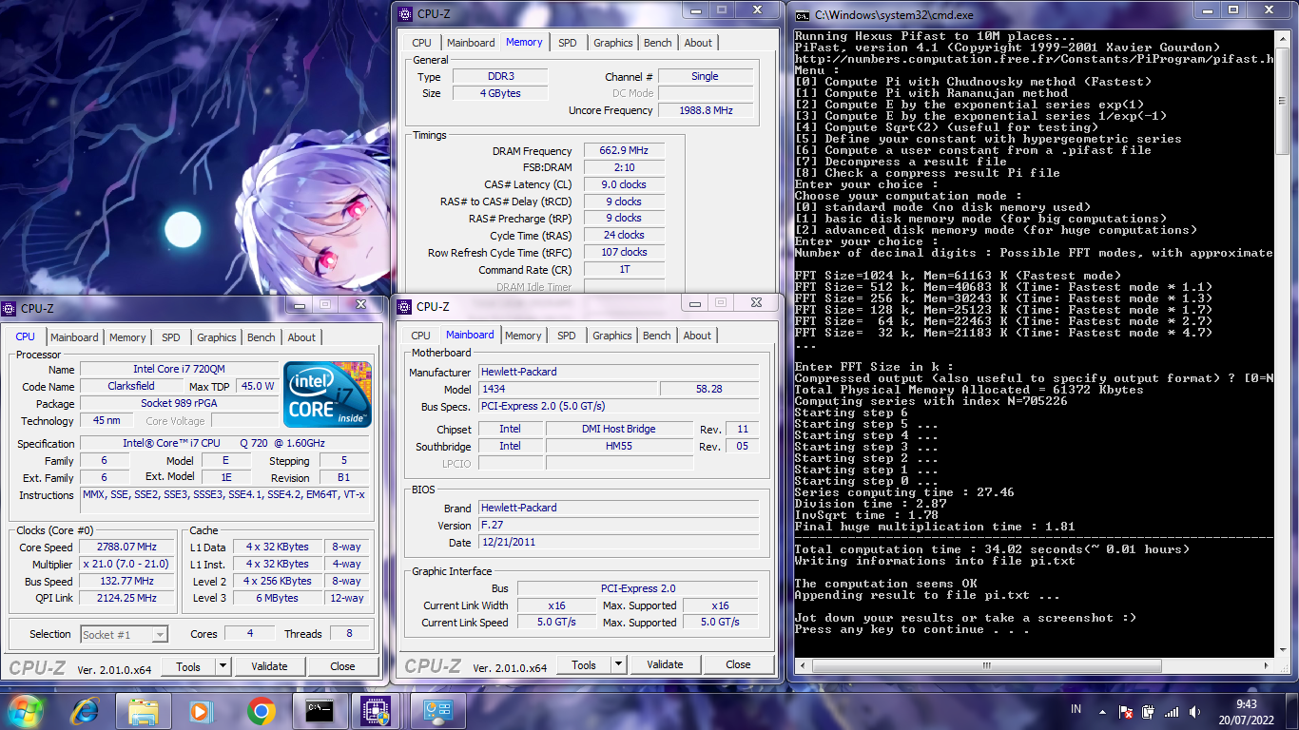
Task: Open SPD tab in Memory window
Action: click(567, 43)
